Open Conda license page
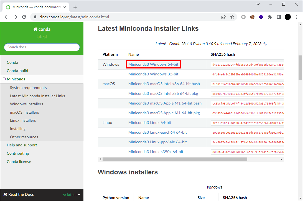 pos(19,162)
